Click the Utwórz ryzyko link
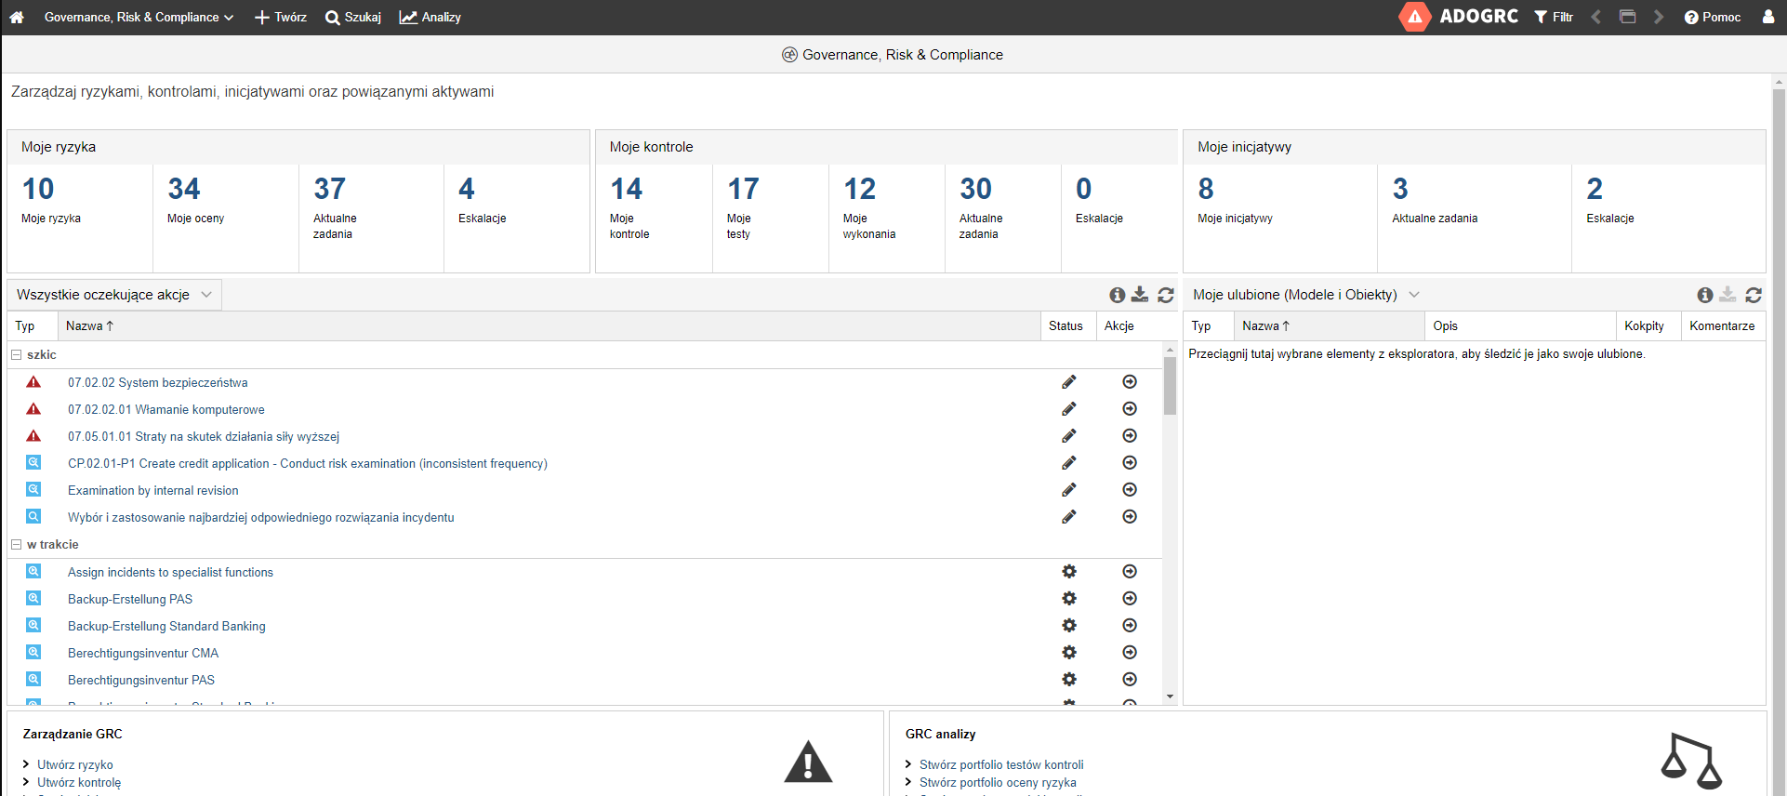 (x=75, y=765)
